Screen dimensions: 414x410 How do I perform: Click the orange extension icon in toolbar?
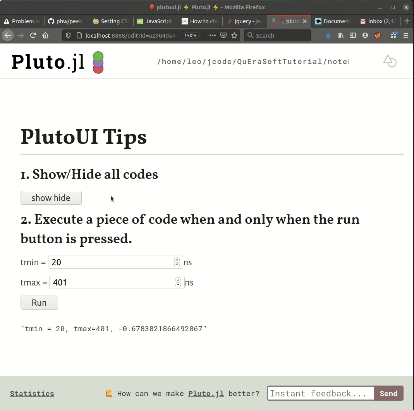click(378, 35)
